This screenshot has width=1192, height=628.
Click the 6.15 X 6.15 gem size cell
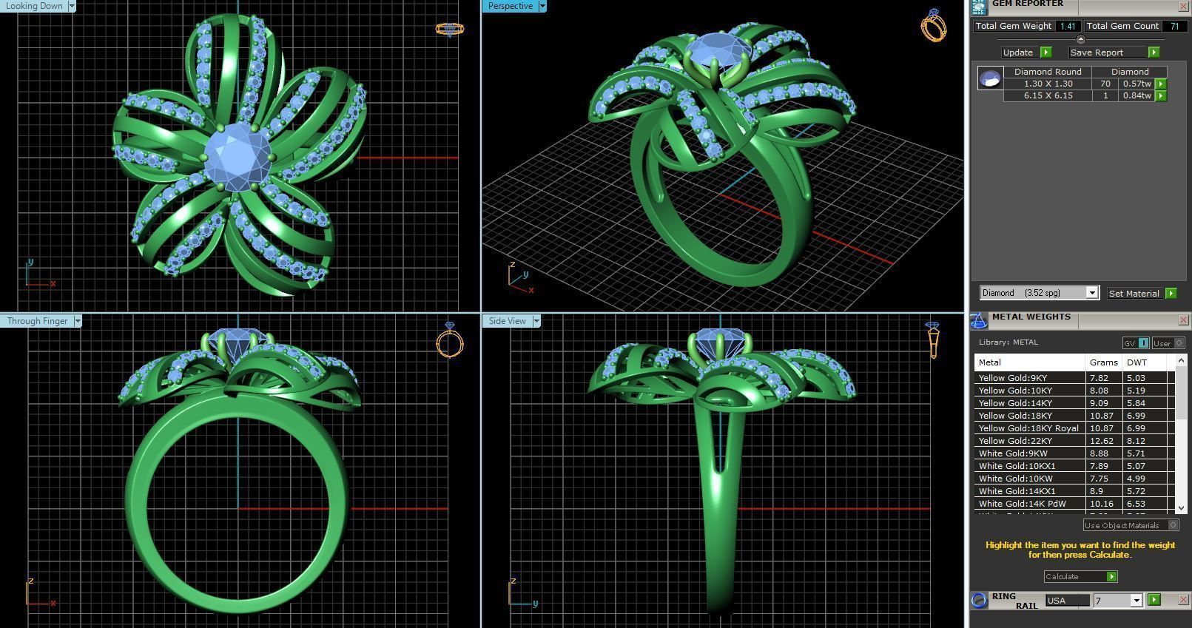coord(1048,96)
